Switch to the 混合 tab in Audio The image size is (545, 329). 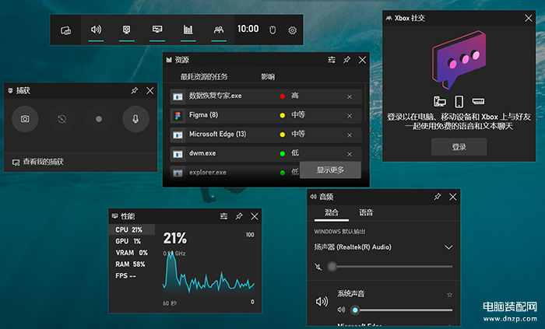click(332, 212)
